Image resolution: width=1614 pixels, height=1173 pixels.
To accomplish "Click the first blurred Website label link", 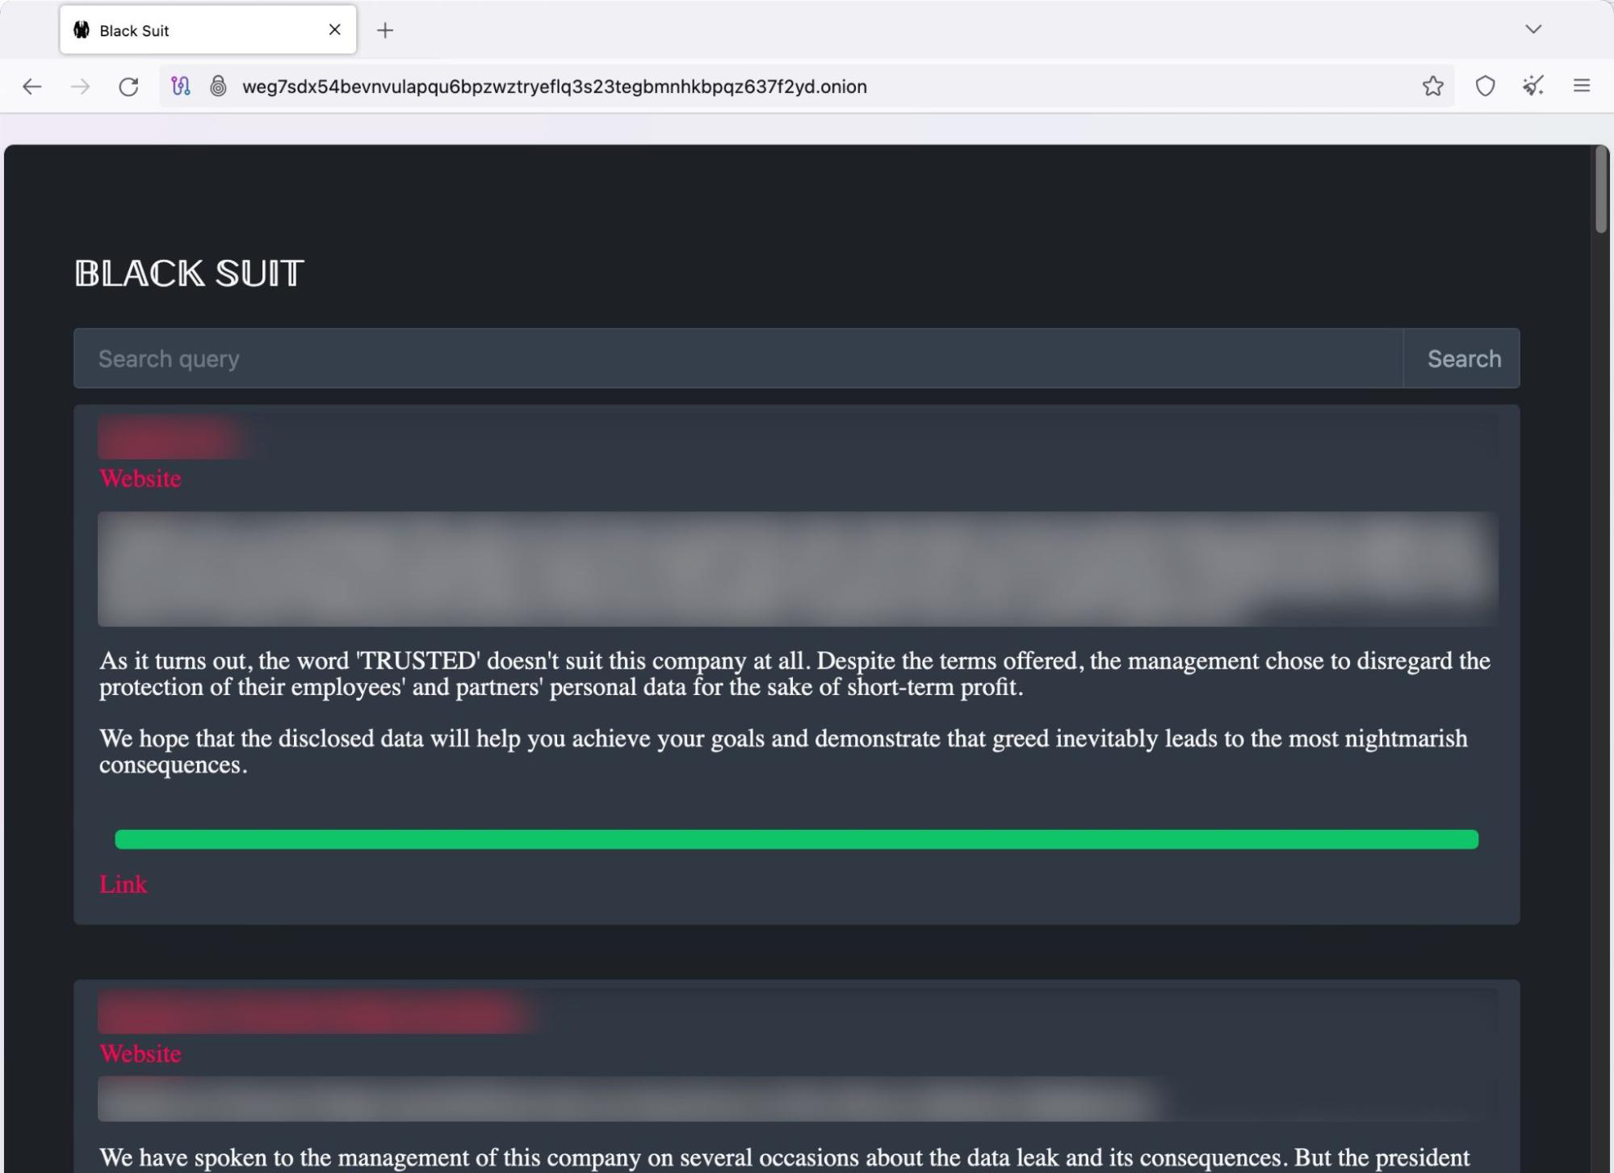I will 140,477.
